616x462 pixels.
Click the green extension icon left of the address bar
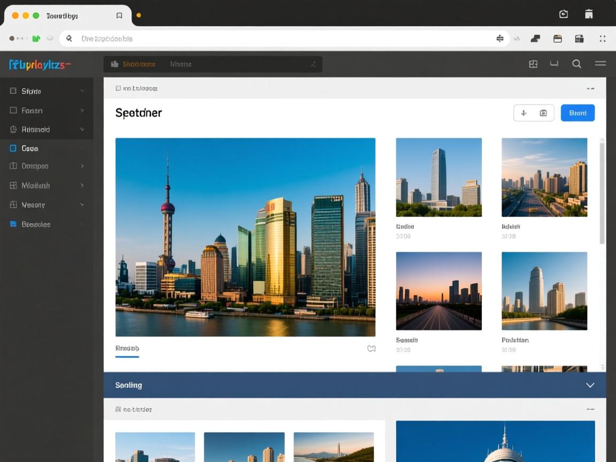(36, 38)
